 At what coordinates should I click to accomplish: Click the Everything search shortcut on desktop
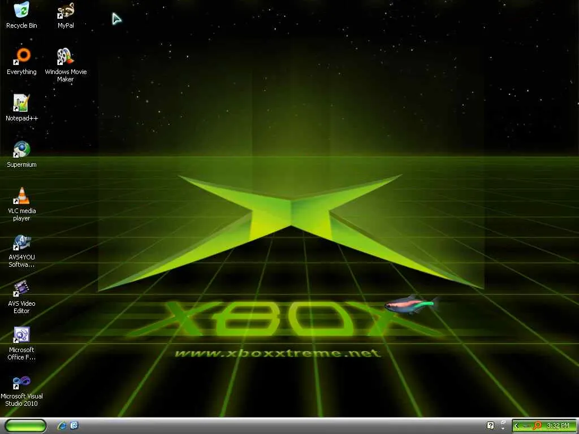21,62
